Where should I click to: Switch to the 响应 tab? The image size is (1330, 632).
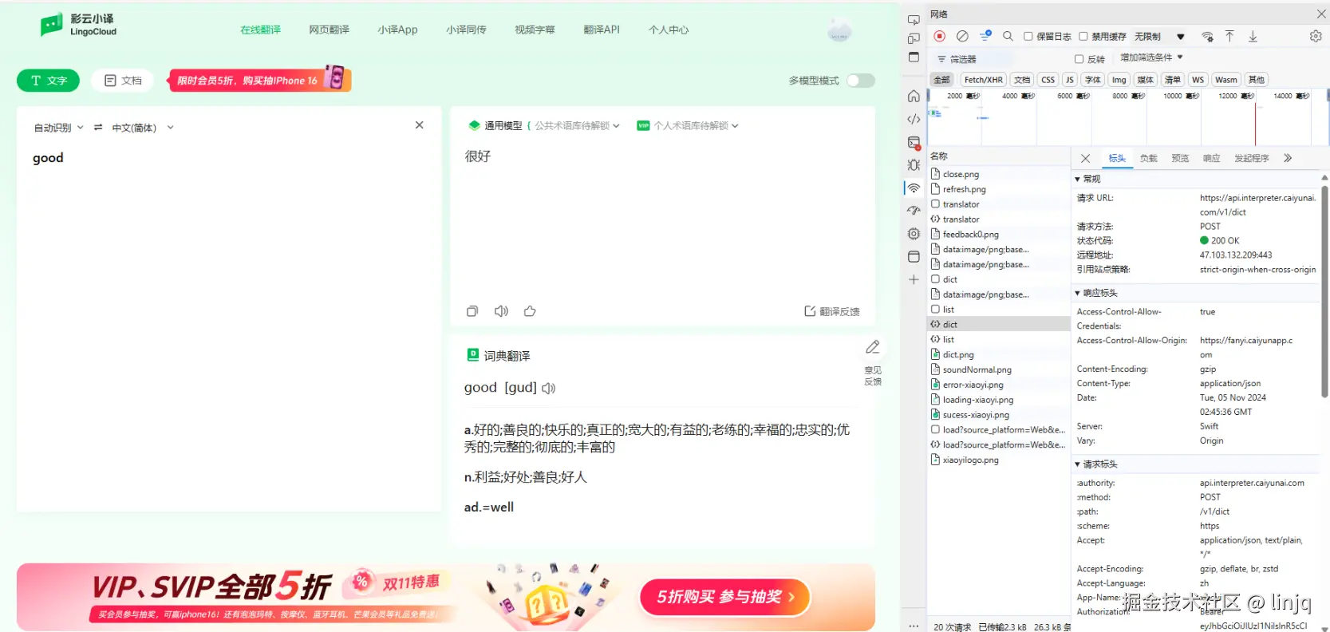pyautogui.click(x=1212, y=158)
